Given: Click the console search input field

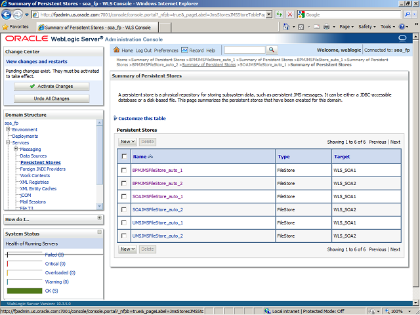Looking at the screenshot, I should pyautogui.click(x=244, y=50).
